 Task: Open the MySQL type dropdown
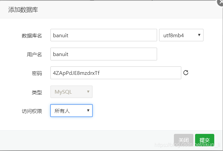pyautogui.click(x=71, y=92)
